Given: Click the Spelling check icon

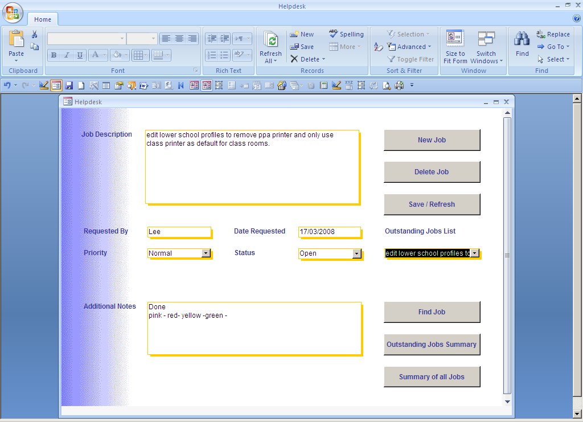Looking at the screenshot, I should click(x=333, y=34).
